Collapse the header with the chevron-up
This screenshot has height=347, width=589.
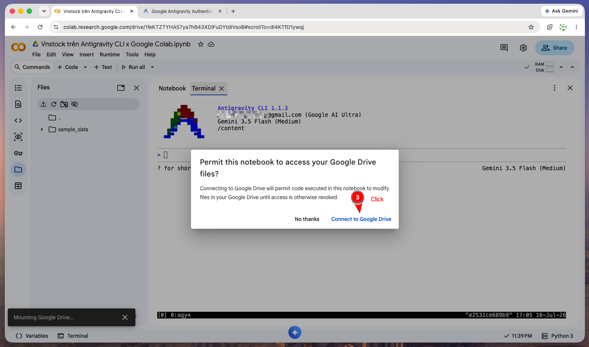click(x=572, y=67)
